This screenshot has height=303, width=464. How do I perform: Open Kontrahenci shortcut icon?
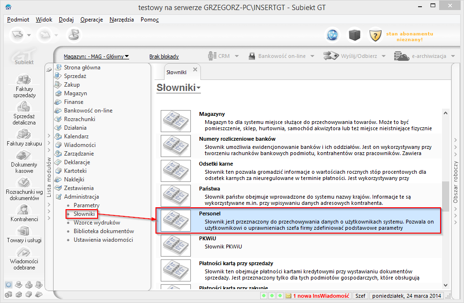(x=24, y=209)
